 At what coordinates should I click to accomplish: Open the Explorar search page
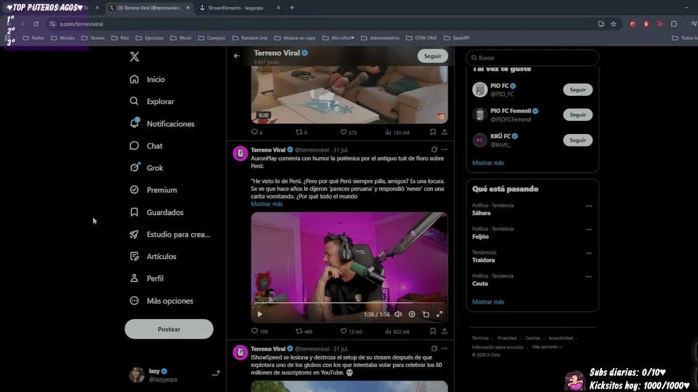click(152, 101)
